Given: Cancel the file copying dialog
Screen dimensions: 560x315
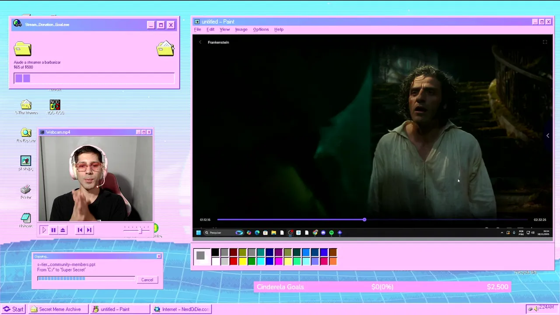Looking at the screenshot, I should pyautogui.click(x=147, y=280).
